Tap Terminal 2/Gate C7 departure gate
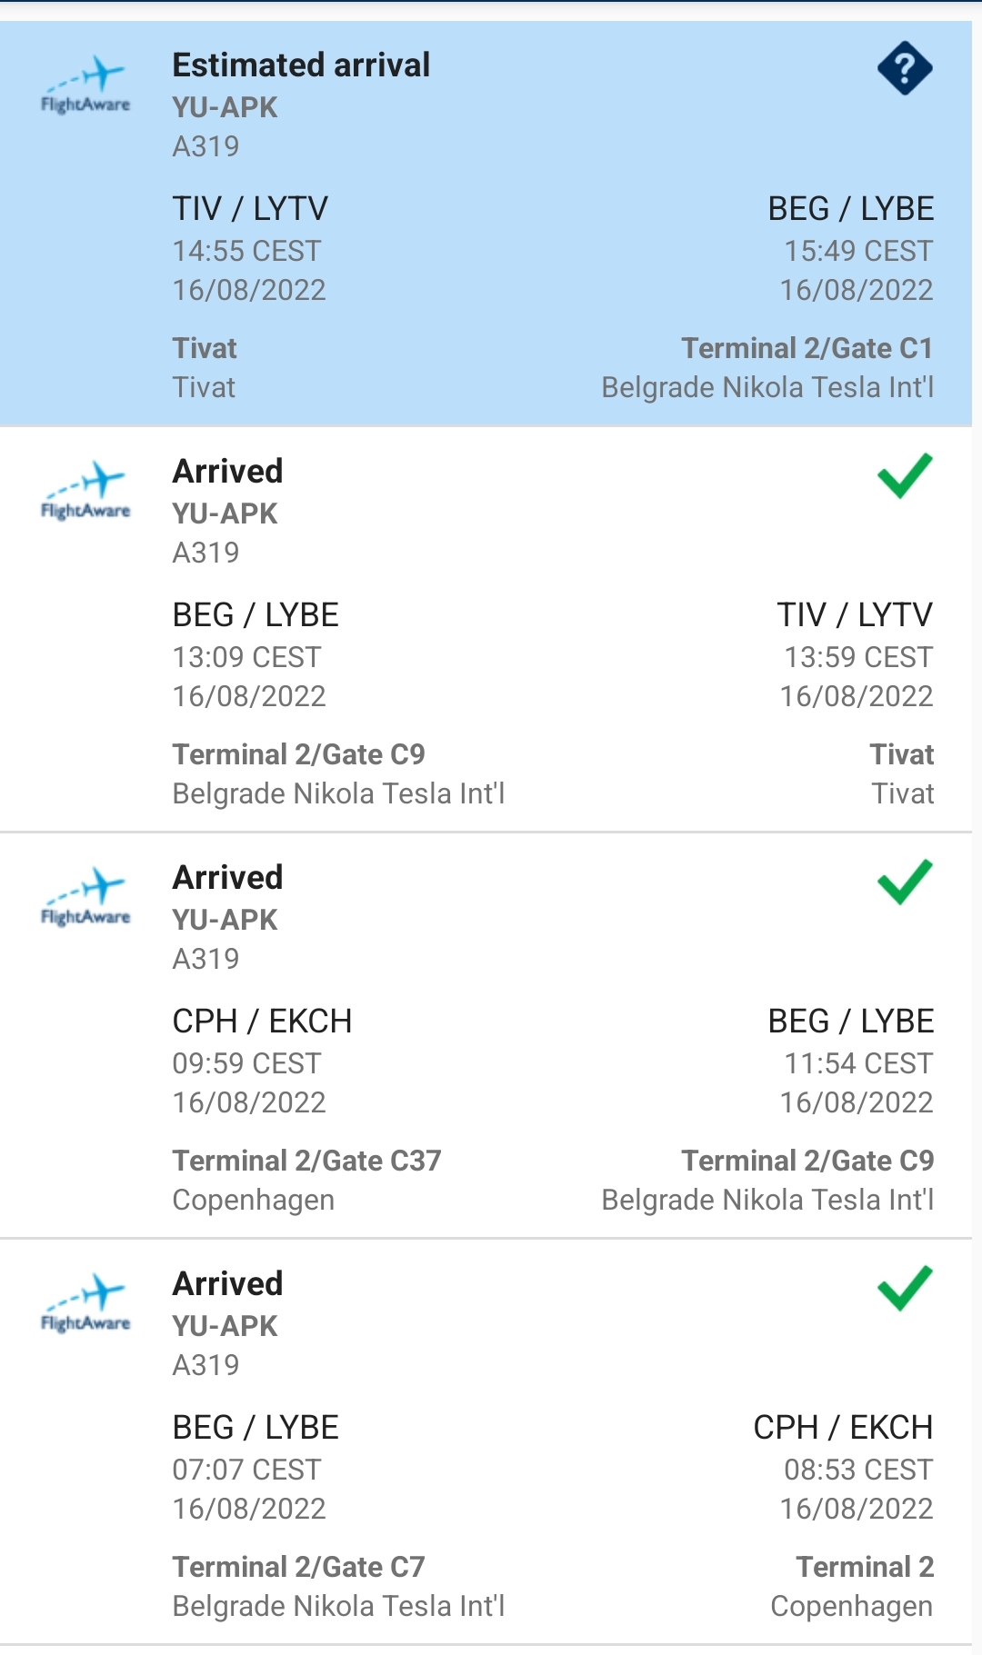The image size is (982, 1655). point(298,1567)
